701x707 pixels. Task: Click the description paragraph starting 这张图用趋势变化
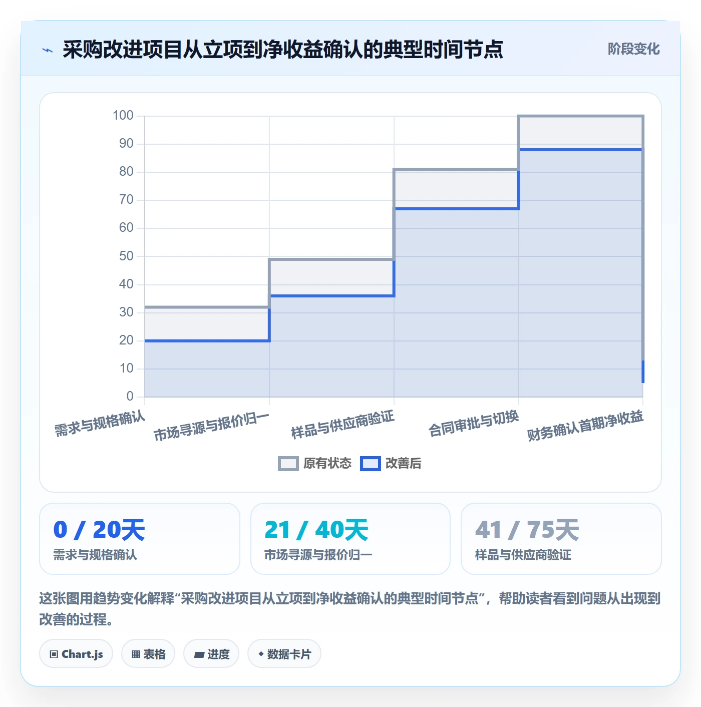coord(350,609)
